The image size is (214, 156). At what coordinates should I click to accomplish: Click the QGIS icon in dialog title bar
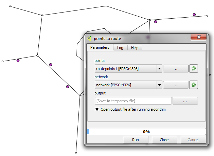click(89, 39)
